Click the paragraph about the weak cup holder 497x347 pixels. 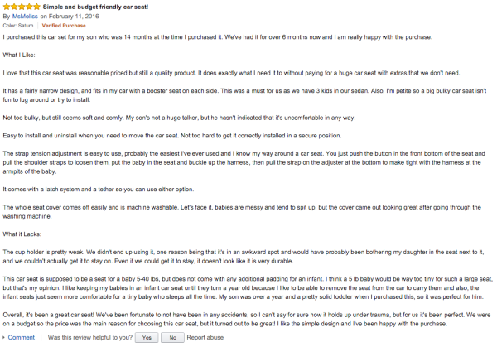coord(244,257)
